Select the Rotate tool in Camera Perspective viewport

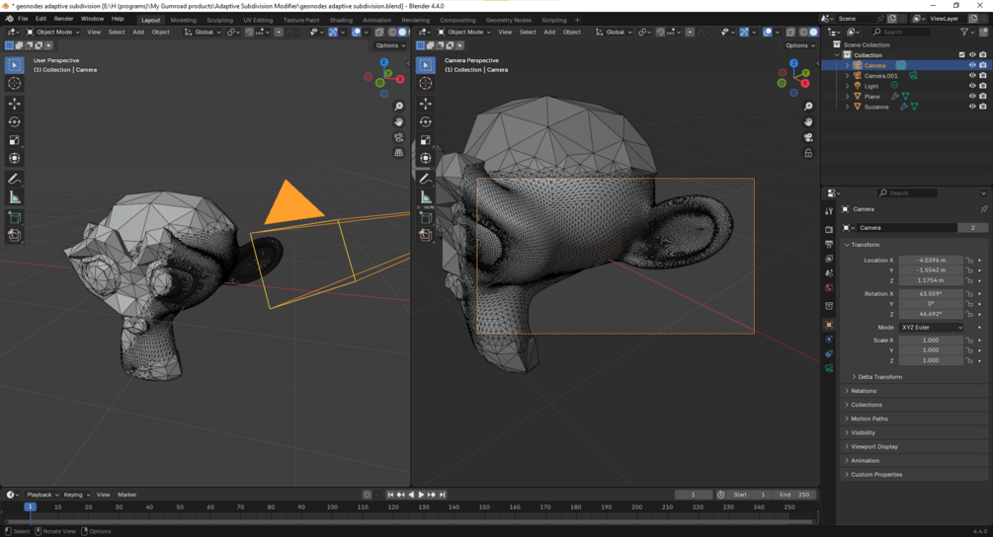[x=426, y=122]
